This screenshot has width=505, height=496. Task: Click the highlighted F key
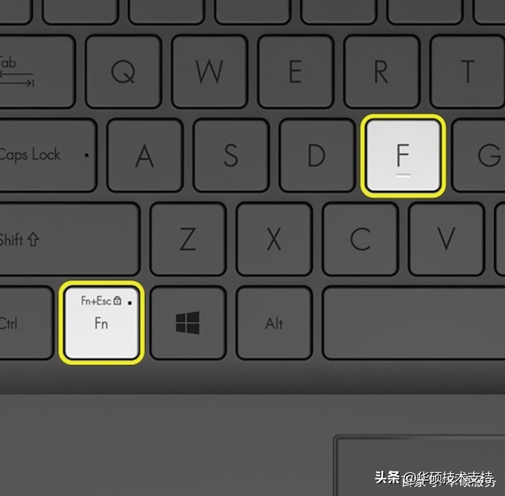point(403,156)
